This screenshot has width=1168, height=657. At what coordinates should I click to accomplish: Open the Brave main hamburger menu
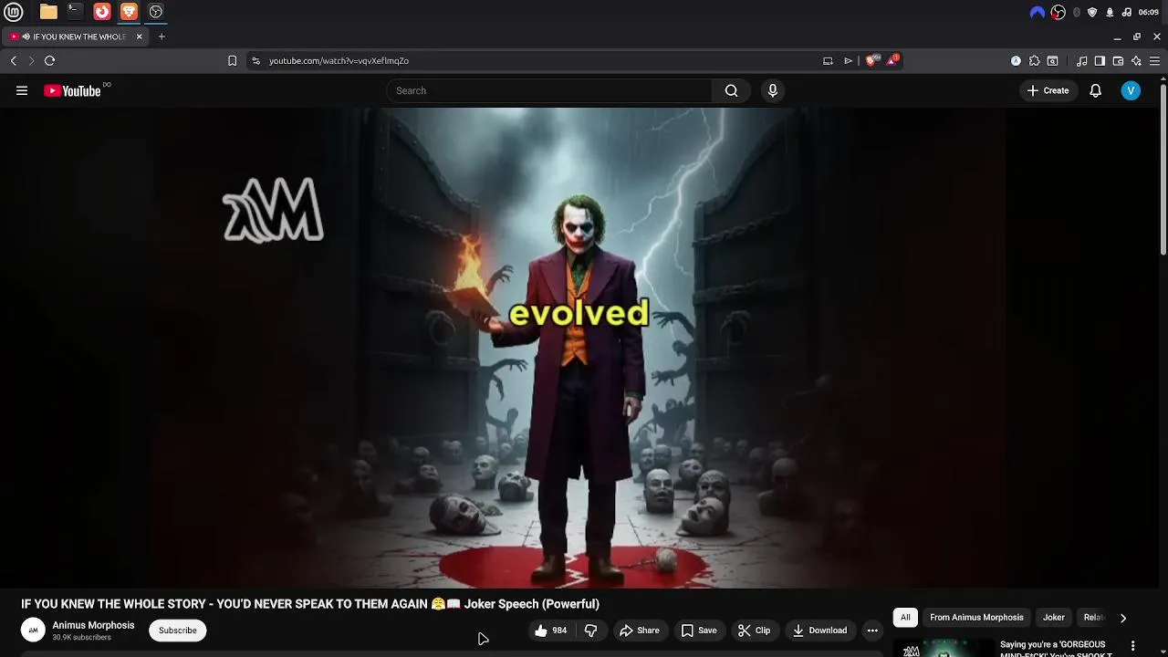pyautogui.click(x=1155, y=61)
